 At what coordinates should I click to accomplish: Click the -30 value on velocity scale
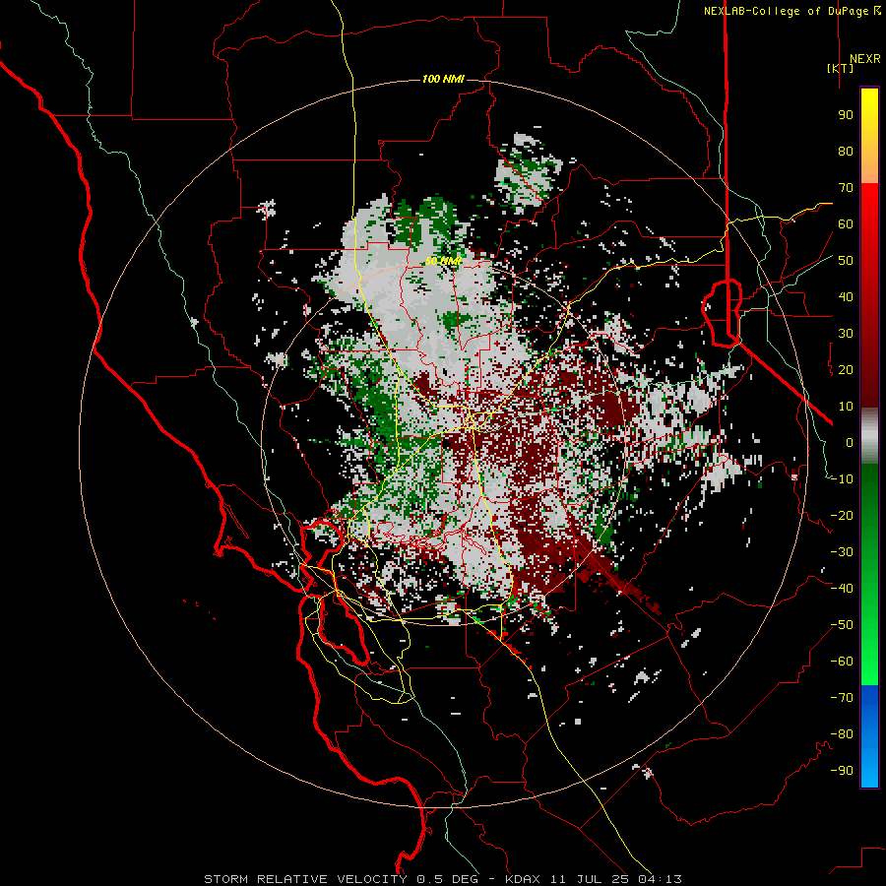tap(842, 552)
